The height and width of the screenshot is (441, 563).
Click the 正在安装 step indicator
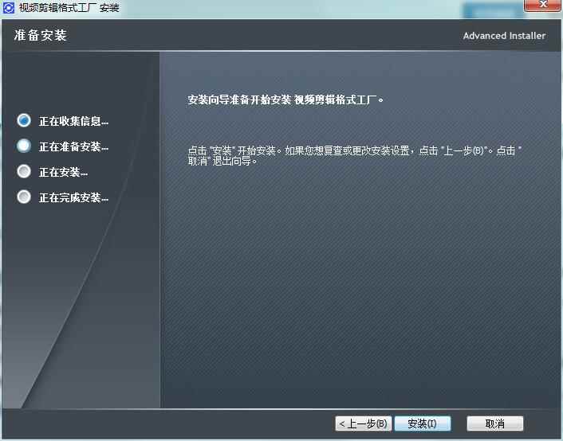click(x=24, y=171)
